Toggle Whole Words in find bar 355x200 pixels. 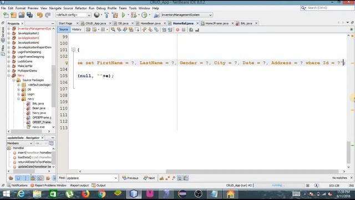168,178
